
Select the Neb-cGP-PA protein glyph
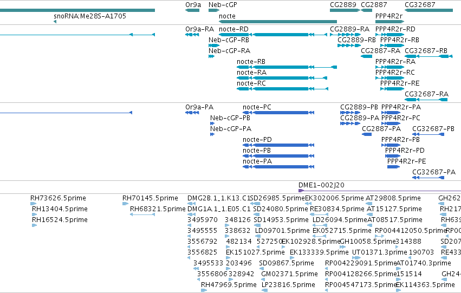212,134
